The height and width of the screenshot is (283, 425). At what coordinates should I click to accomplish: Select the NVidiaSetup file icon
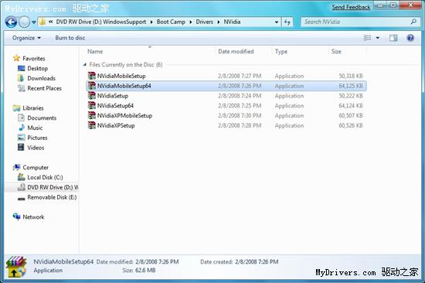click(92, 96)
